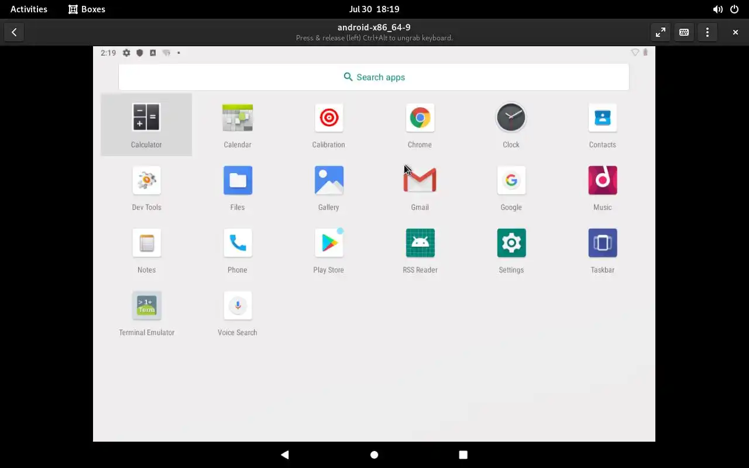Launch the Phone app
Viewport: 749px width, 468px height.
click(238, 250)
